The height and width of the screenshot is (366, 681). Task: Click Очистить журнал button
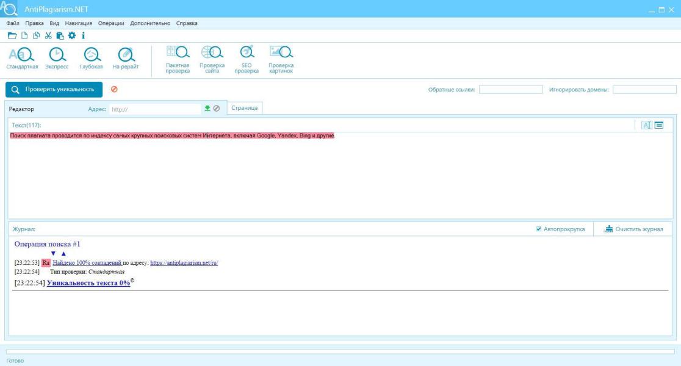(634, 229)
